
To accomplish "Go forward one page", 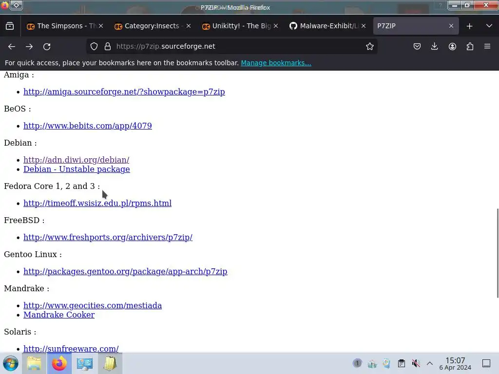I will tap(29, 46).
